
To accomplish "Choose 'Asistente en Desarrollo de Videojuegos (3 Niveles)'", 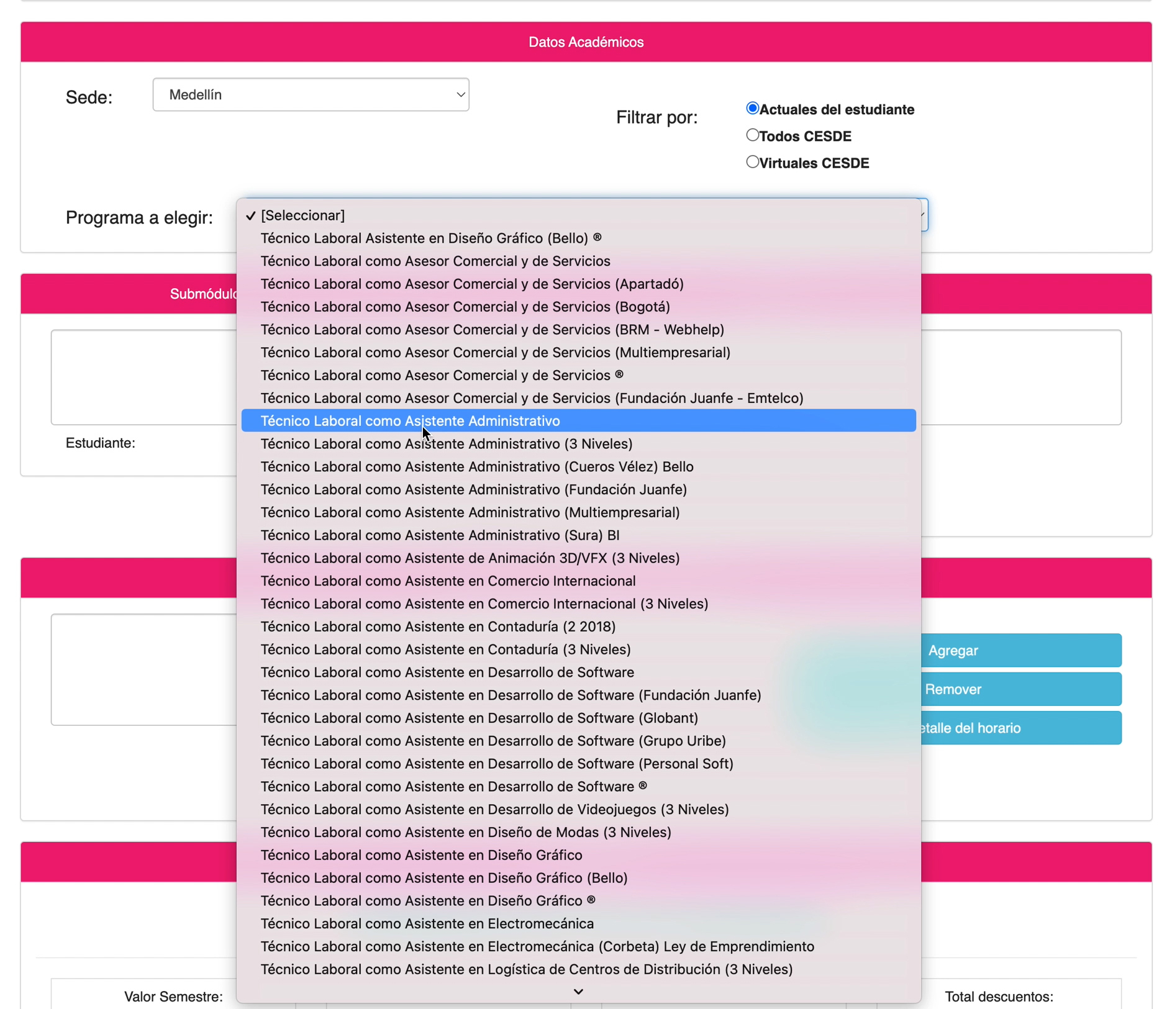I will click(495, 809).
